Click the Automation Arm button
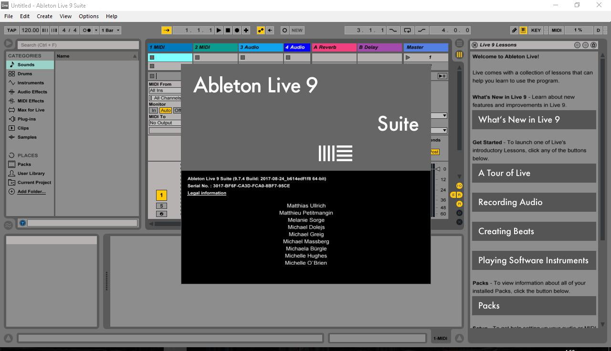 (261, 30)
